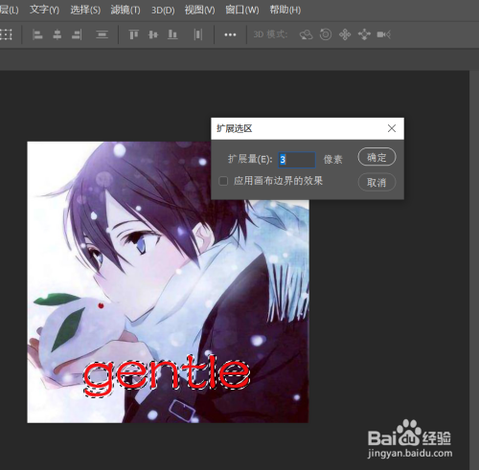
Task: Click the align vertical centers icon
Action: coord(153,34)
